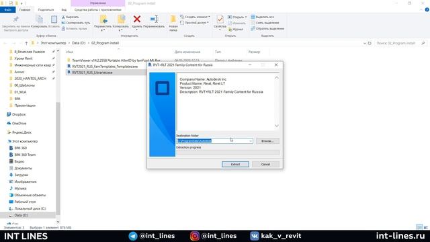Open the address bar history dropdown
Image resolution: width=430 pixels, height=242 pixels.
(x=364, y=43)
